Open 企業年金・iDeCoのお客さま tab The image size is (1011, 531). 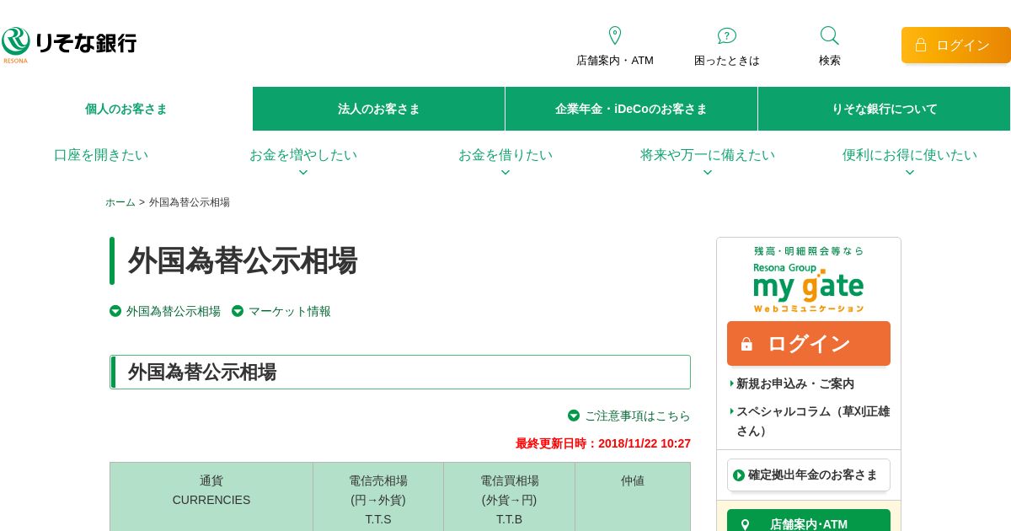pos(631,109)
